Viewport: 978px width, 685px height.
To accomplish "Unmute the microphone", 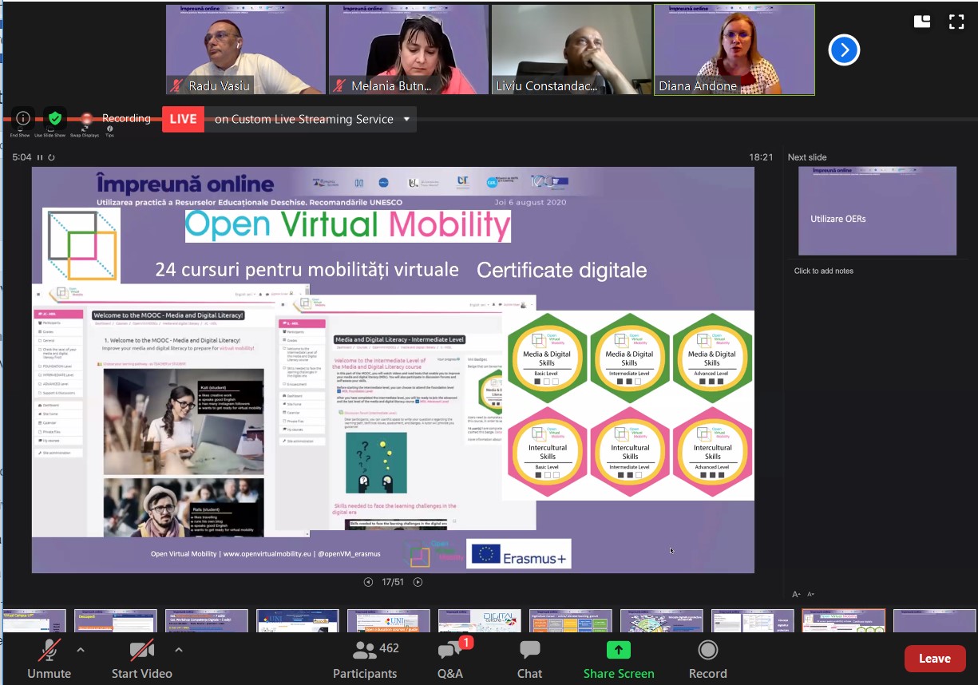I will click(x=49, y=659).
